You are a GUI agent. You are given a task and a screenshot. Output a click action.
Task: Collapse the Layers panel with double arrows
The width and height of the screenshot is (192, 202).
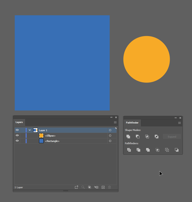(111, 117)
